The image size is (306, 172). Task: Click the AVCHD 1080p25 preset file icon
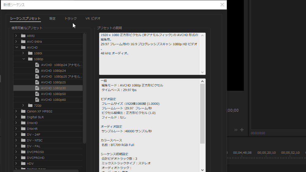[x=37, y=82]
